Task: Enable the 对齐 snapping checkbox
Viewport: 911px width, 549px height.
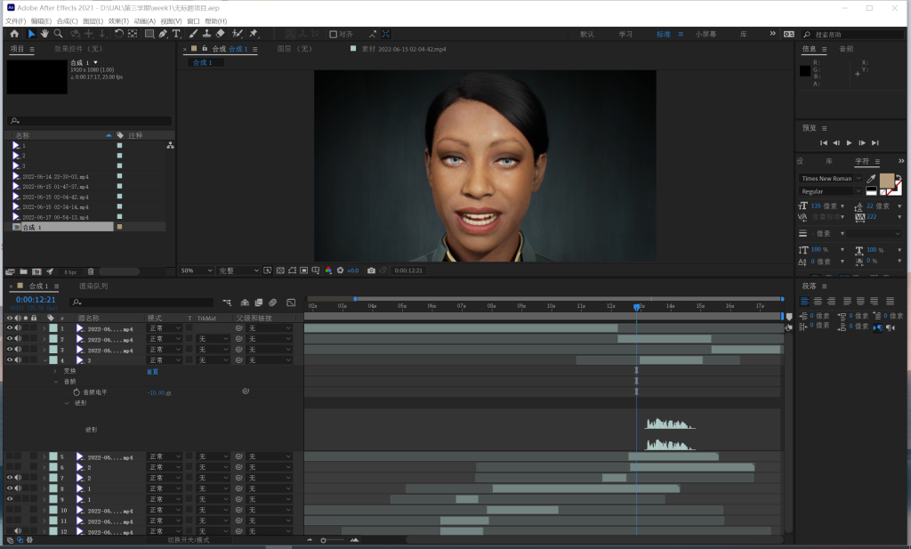Action: [333, 35]
